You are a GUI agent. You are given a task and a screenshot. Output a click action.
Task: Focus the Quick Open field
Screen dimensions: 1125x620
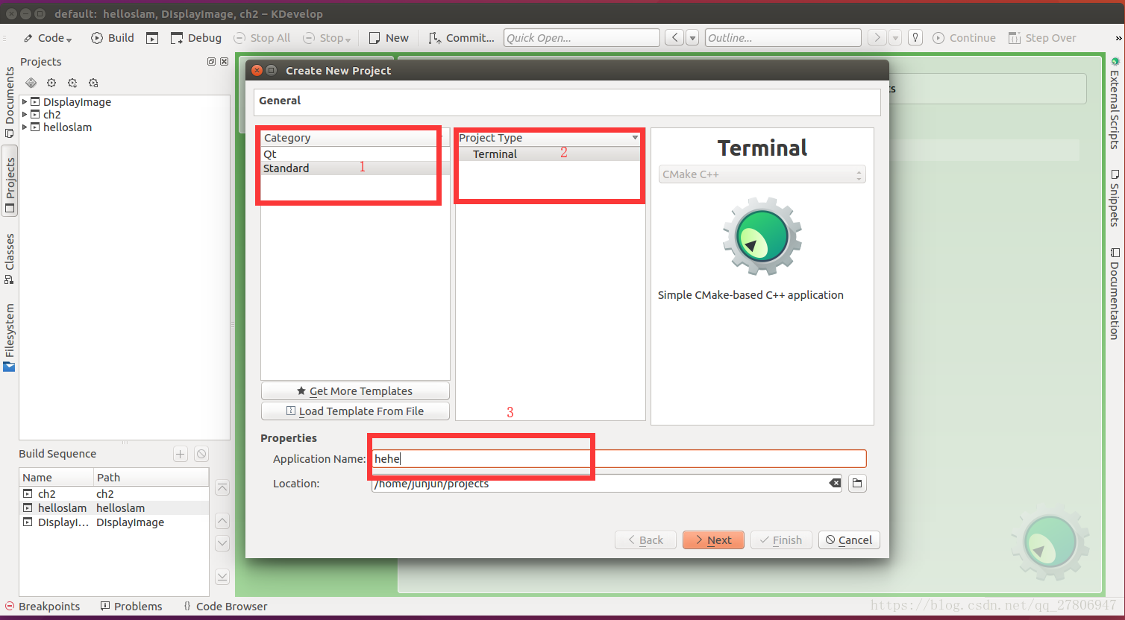pos(582,38)
